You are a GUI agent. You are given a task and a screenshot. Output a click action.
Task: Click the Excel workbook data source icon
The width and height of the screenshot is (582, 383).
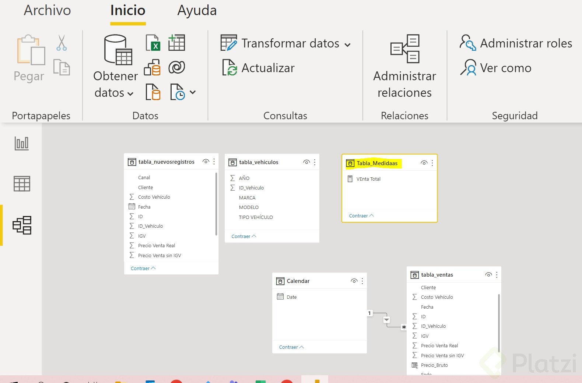tap(152, 43)
